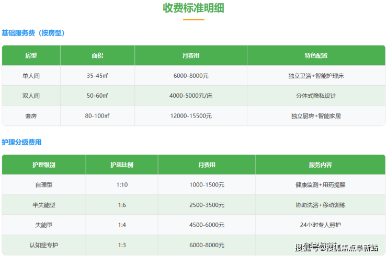This screenshot has width=387, height=256.
Task: Select the 基础服务费（按房型） section heading
Action: tap(33, 33)
